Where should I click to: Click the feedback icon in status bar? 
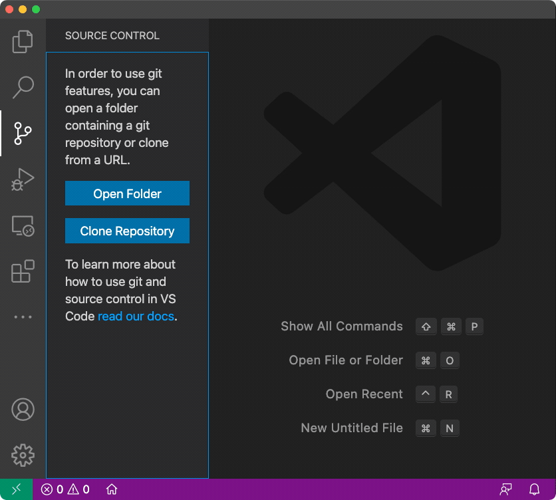point(505,489)
